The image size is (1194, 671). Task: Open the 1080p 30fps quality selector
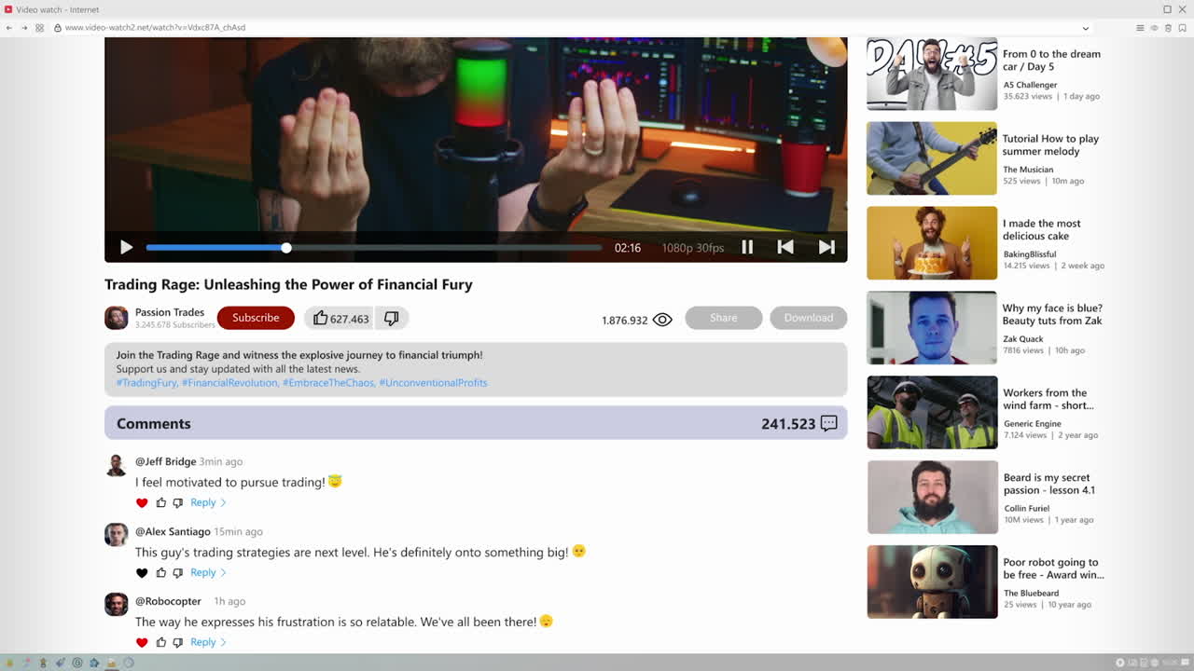(x=693, y=248)
